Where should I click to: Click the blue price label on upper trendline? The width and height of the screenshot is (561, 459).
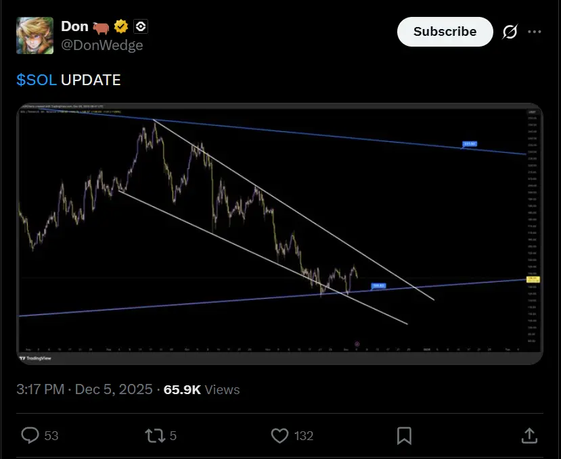(x=470, y=144)
